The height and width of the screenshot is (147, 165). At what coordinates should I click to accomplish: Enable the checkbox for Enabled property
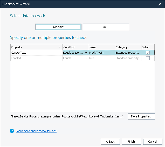148,58
